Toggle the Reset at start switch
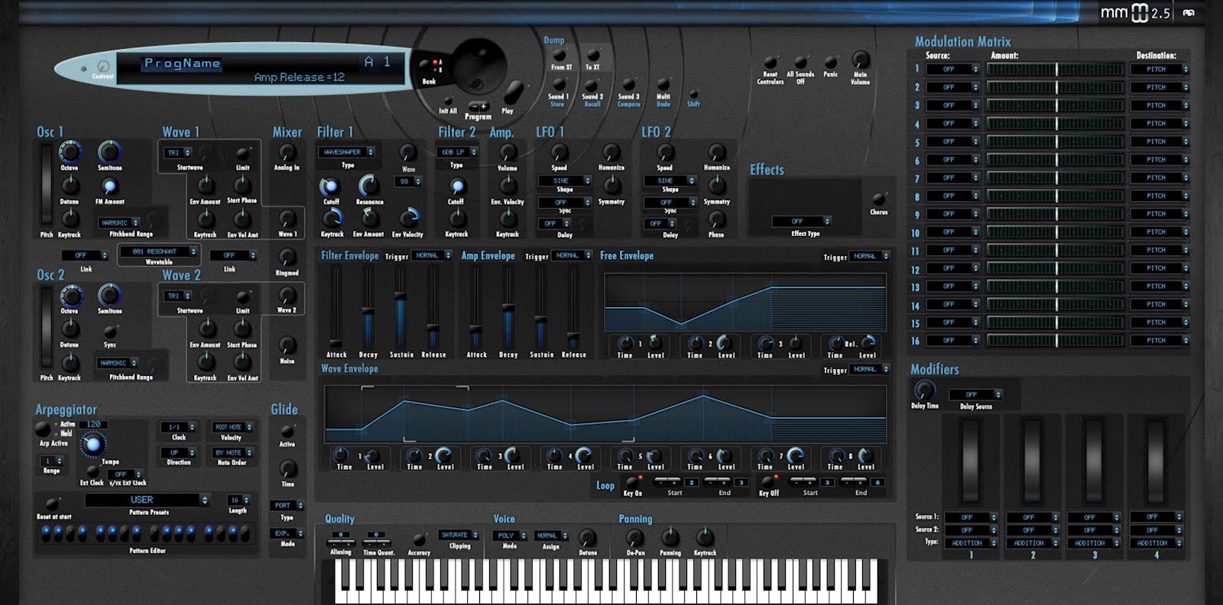Screen dimensions: 1223x605 click(x=52, y=503)
